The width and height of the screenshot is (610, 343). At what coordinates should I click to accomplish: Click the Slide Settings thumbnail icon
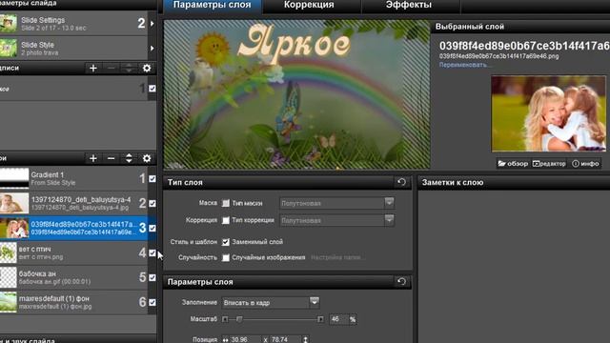click(9, 23)
